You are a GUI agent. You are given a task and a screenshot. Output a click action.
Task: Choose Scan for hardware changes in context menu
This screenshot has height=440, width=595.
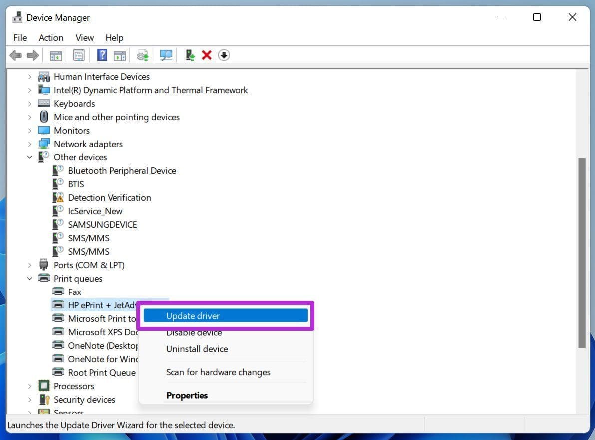click(x=226, y=372)
